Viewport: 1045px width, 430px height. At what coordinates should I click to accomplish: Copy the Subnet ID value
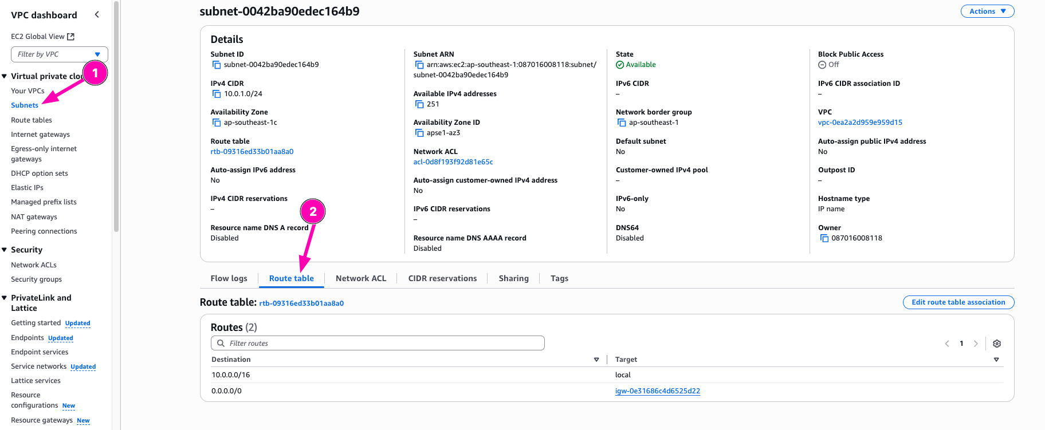click(x=217, y=65)
